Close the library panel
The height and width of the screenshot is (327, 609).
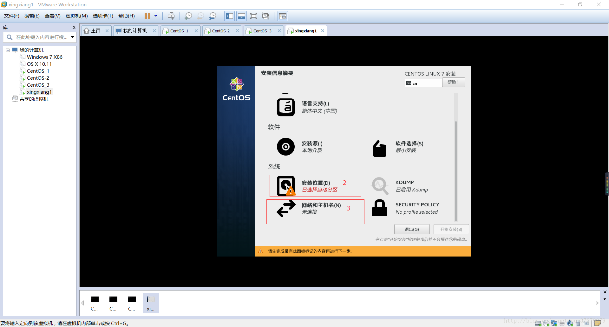(x=74, y=27)
